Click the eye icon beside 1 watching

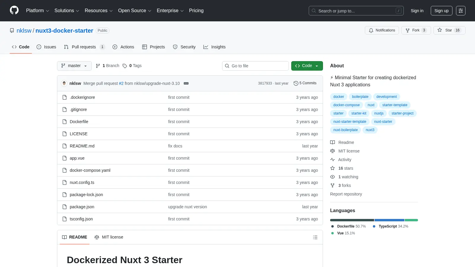(332, 177)
